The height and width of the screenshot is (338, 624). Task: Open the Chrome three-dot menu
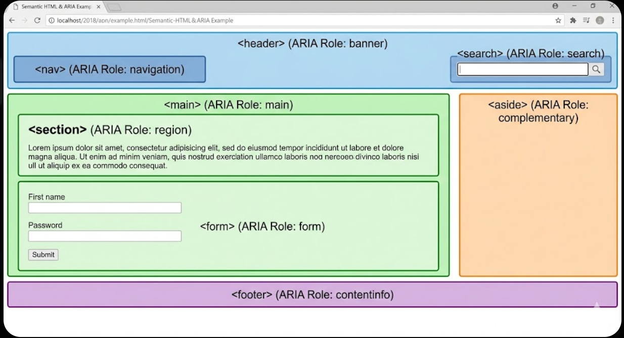[612, 20]
